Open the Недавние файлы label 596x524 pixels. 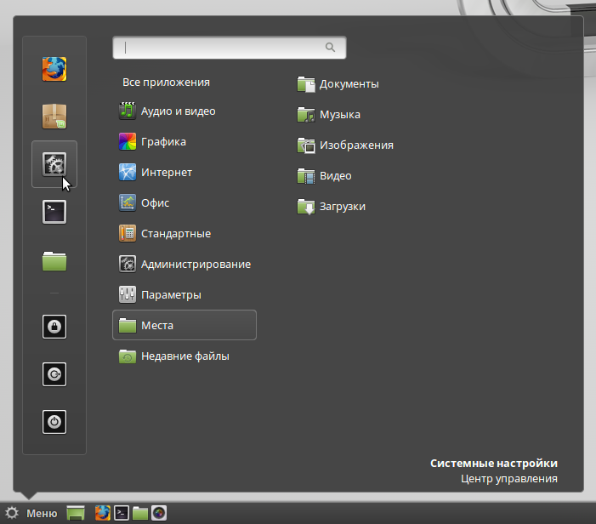click(x=185, y=356)
